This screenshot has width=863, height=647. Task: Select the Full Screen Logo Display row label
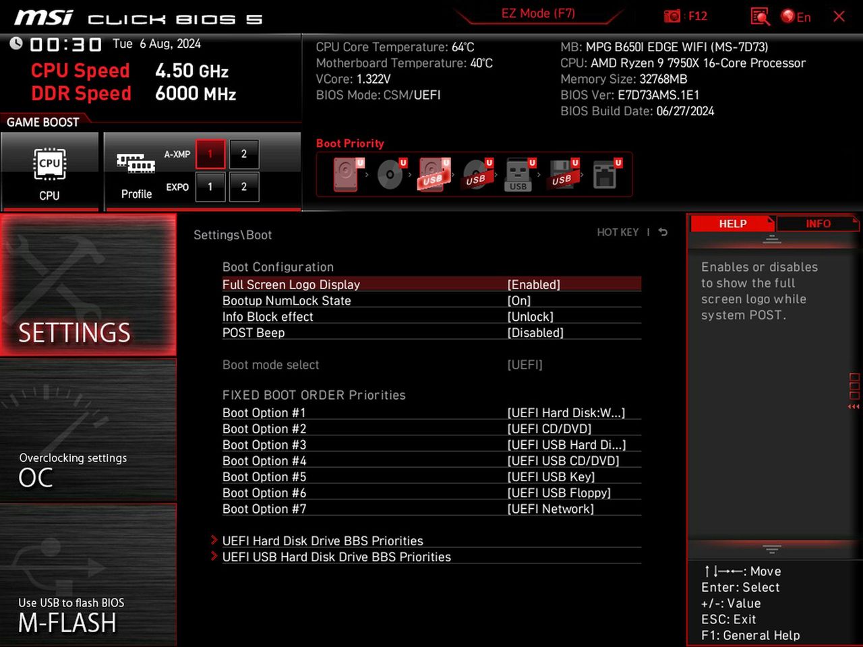(x=291, y=284)
